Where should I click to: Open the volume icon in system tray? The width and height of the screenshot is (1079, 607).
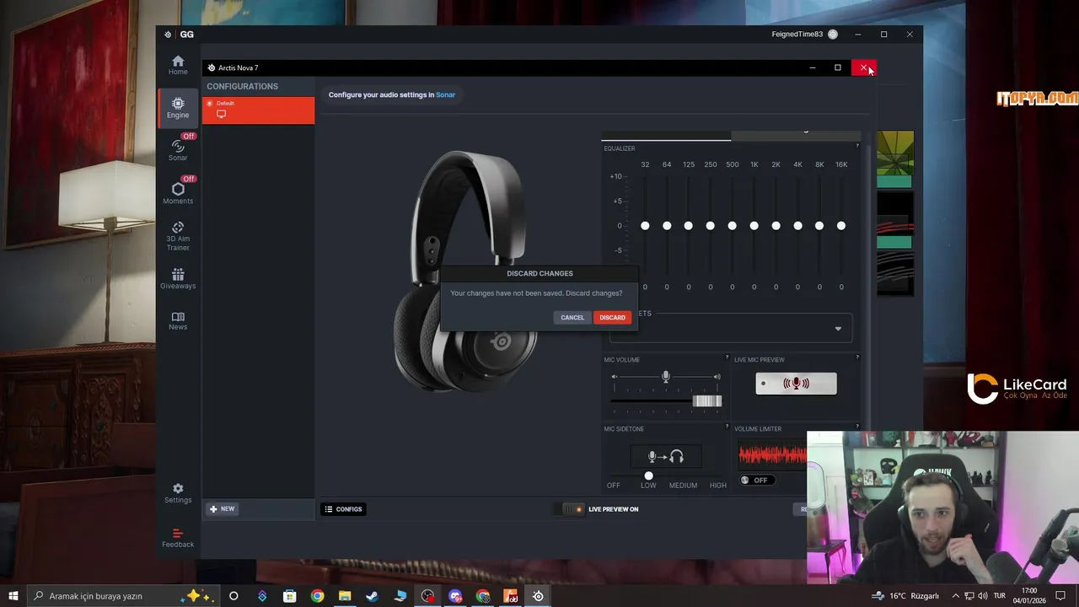click(983, 596)
